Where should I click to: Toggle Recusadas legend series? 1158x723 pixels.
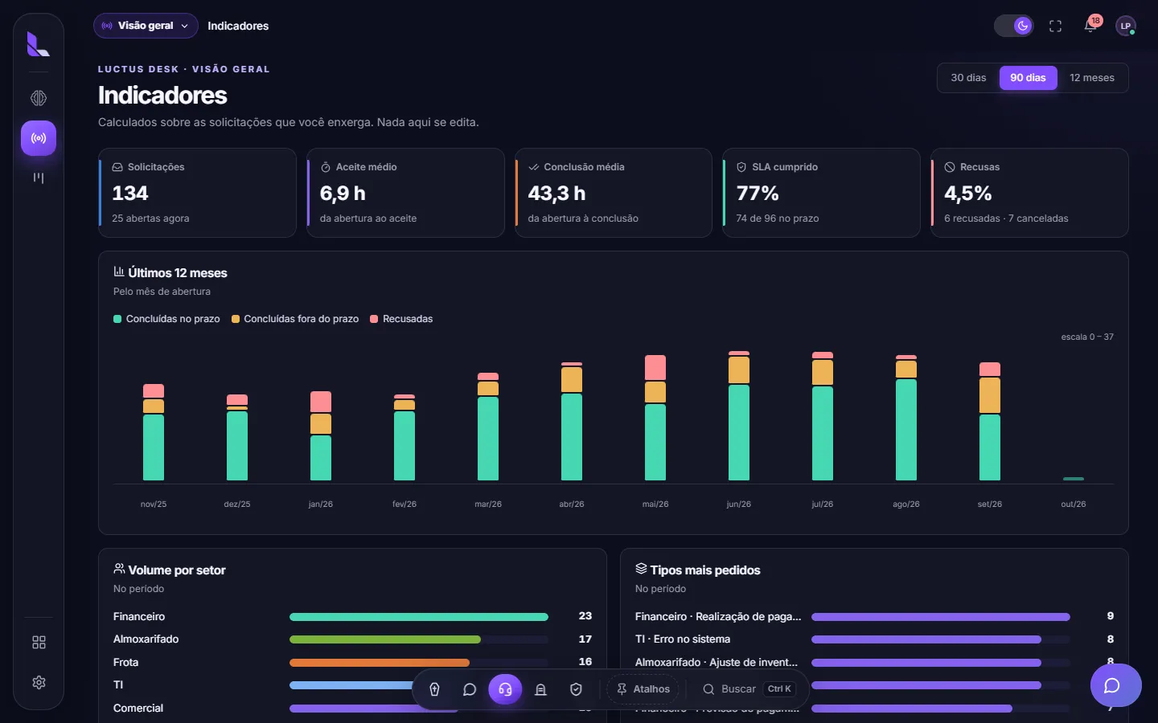401,319
